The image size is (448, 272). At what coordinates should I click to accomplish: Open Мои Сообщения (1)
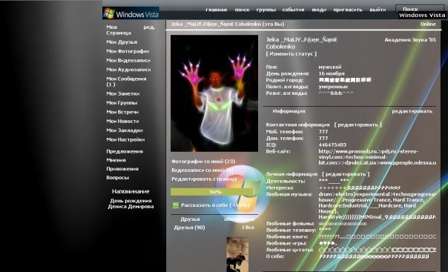(126, 82)
